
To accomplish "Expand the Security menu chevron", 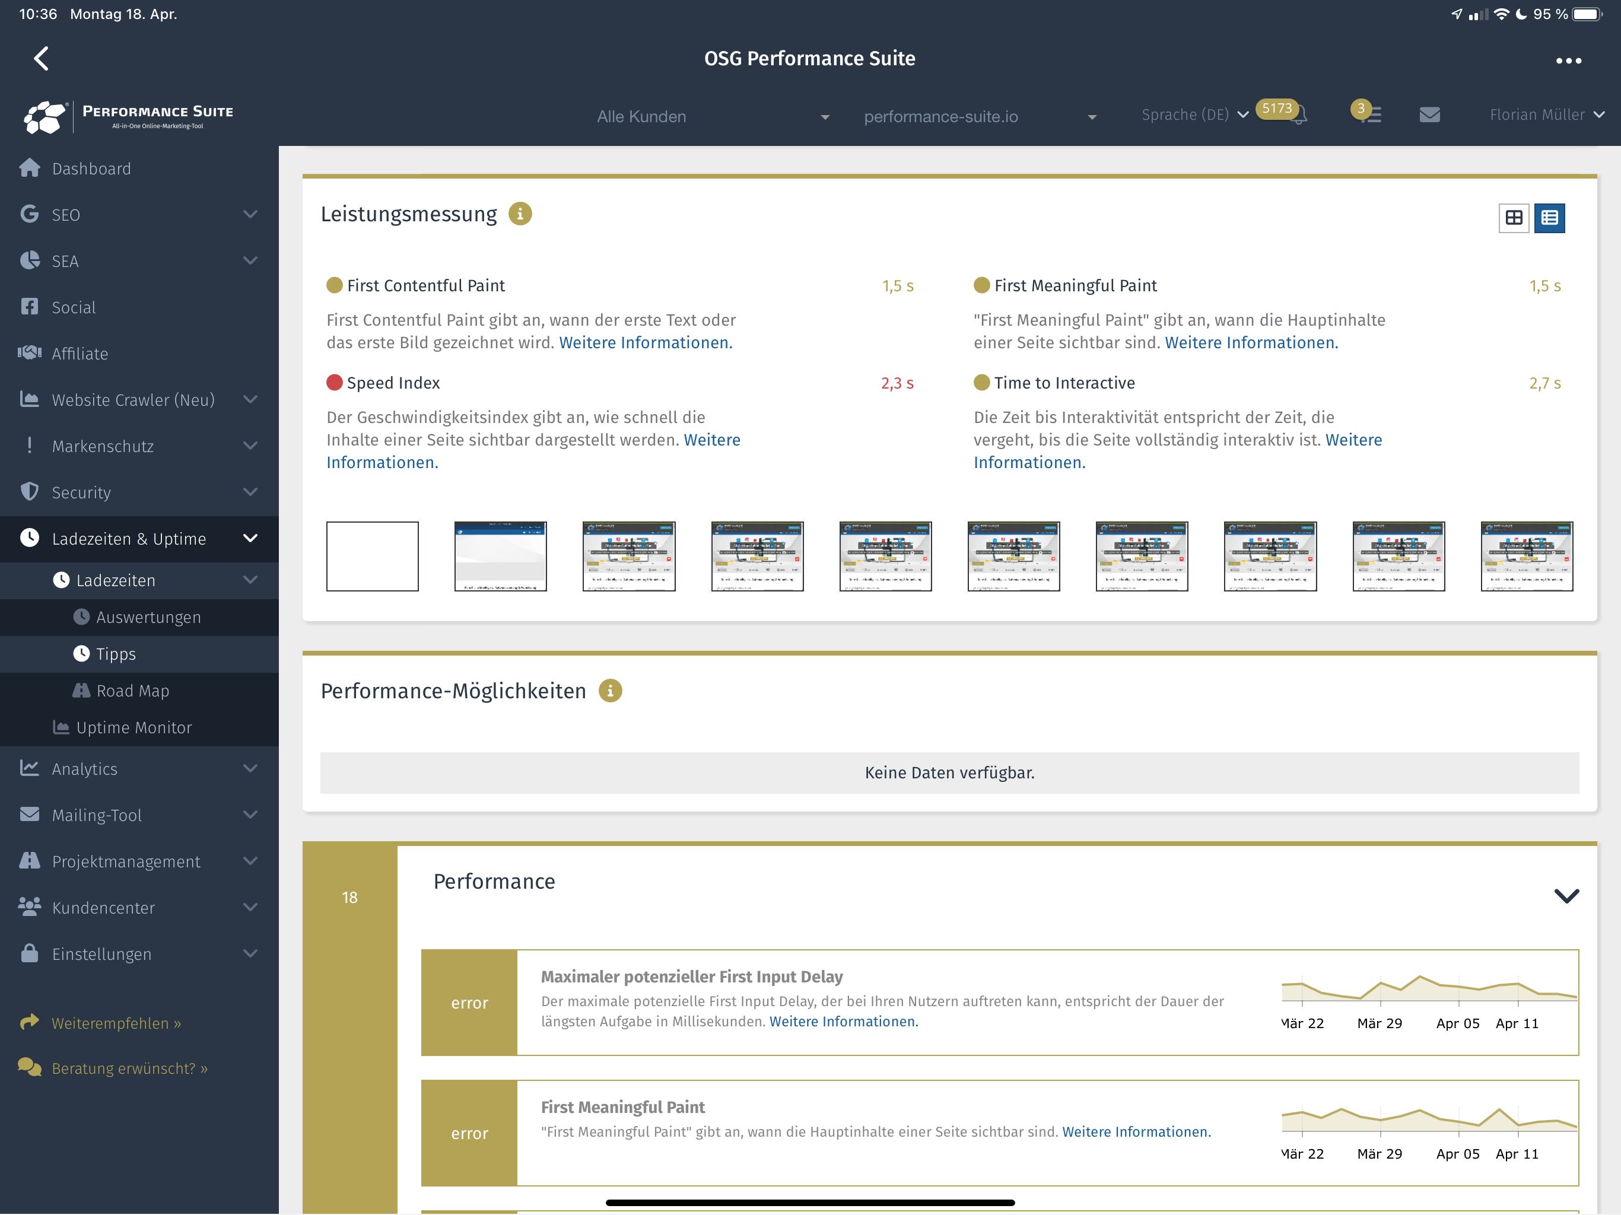I will click(x=250, y=491).
